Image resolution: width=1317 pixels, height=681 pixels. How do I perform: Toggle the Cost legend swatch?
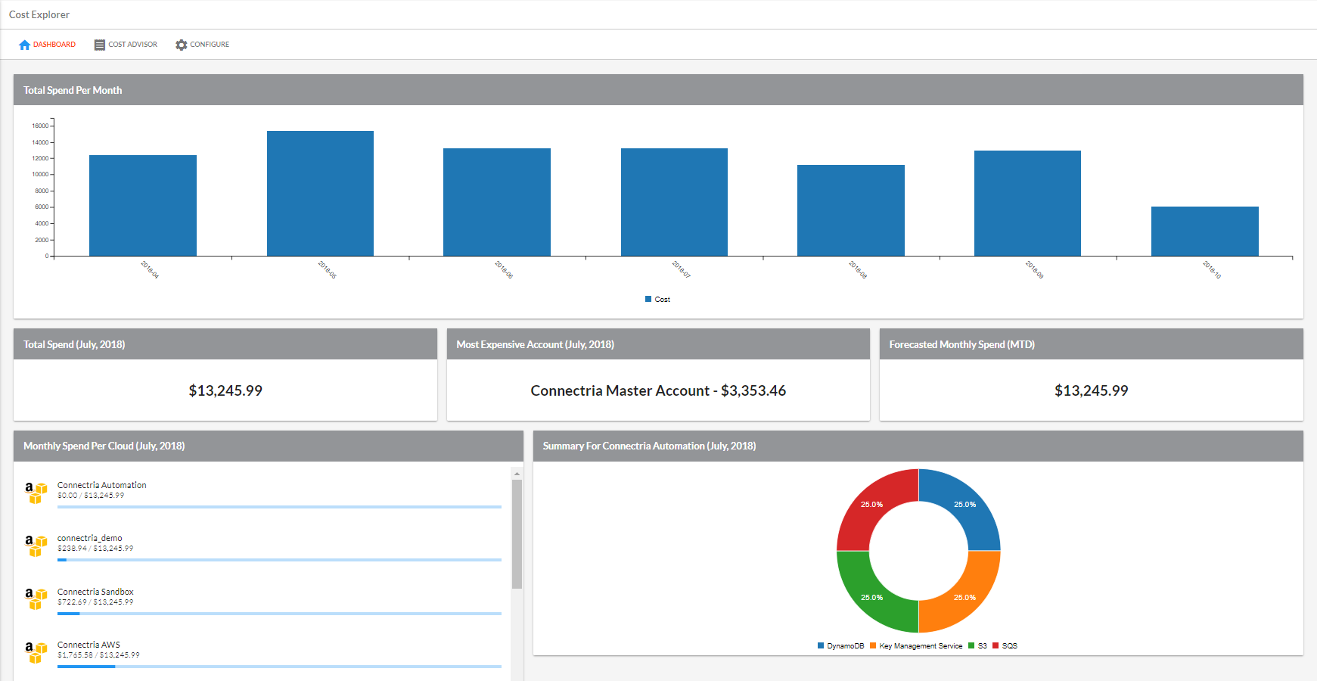(x=648, y=299)
